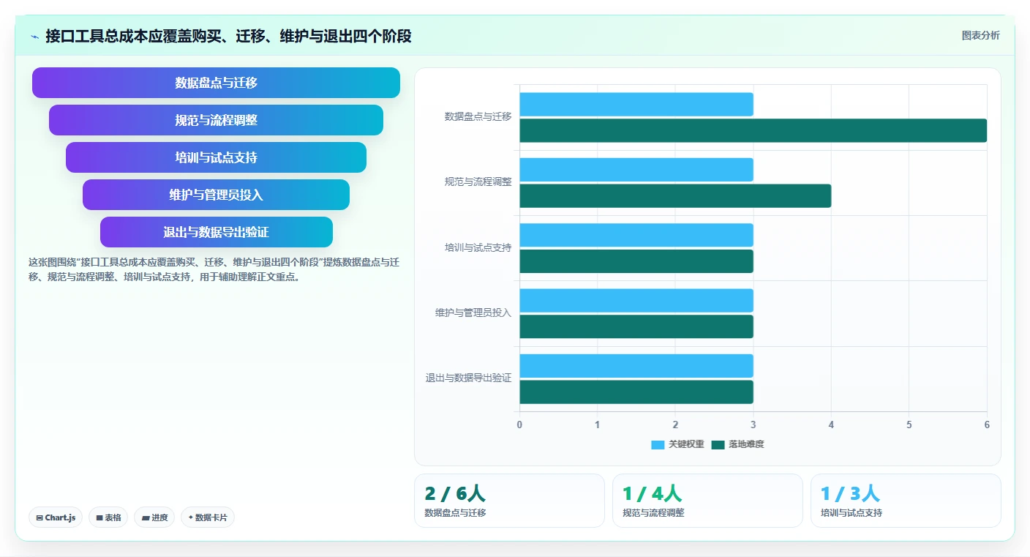Image resolution: width=1030 pixels, height=557 pixels.
Task: Click the 数据盘点与迁移 axis label in chart
Action: click(478, 116)
